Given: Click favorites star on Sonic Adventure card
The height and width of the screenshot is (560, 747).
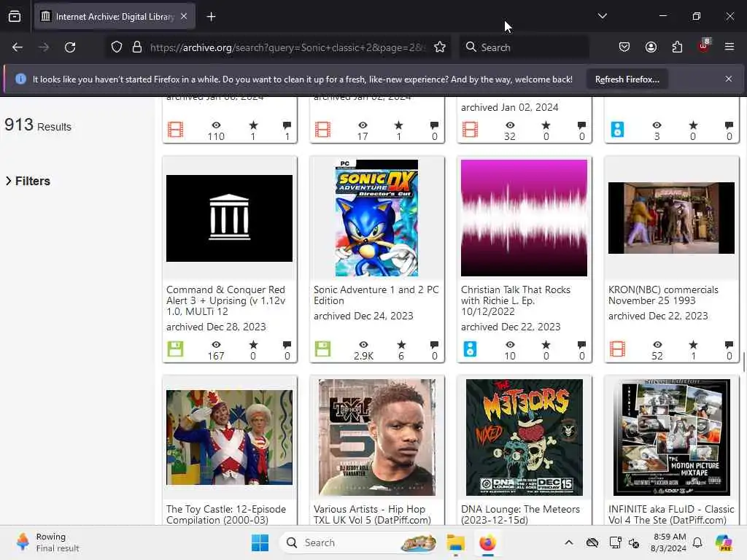Looking at the screenshot, I should point(401,345).
